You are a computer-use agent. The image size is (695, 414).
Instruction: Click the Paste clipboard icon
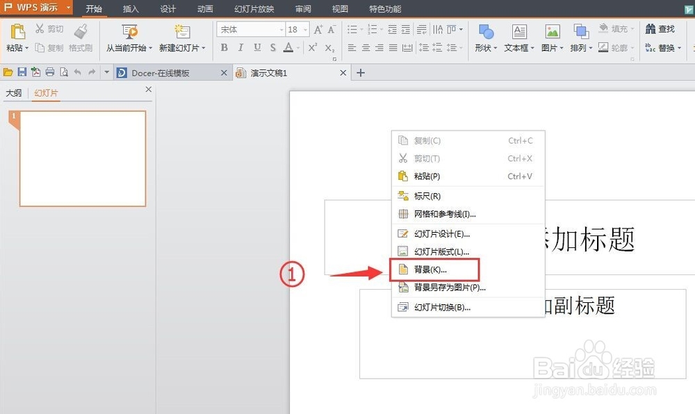17,32
